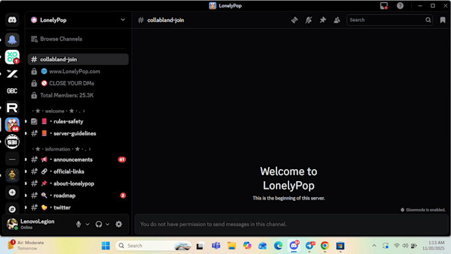
Task: Open Microsoft Edge from taskbar
Action: click(278, 245)
